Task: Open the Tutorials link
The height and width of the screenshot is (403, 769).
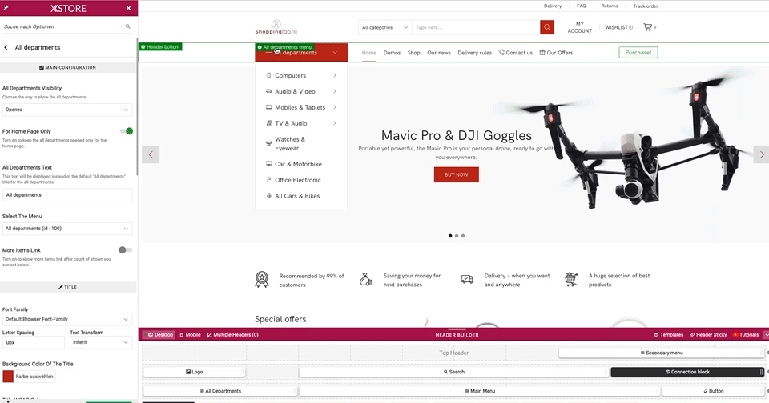Action: [x=746, y=335]
